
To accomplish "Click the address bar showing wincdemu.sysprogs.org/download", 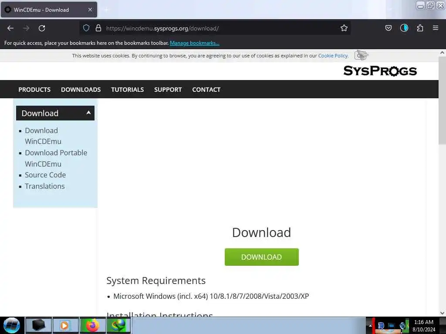I will click(215, 28).
